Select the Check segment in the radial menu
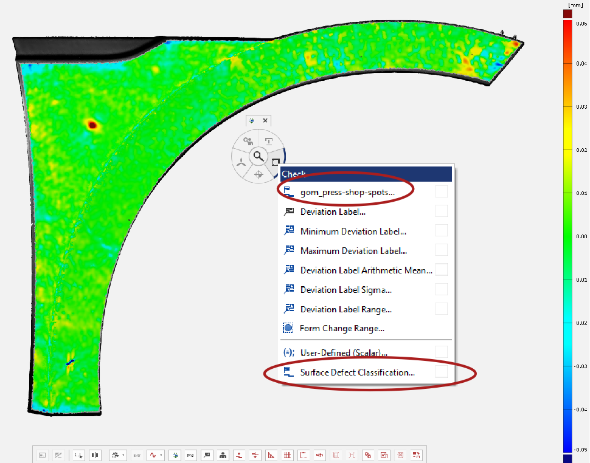This screenshot has height=463, width=590. (276, 161)
